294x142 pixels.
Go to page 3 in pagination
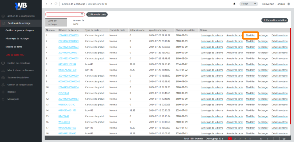point(240,139)
